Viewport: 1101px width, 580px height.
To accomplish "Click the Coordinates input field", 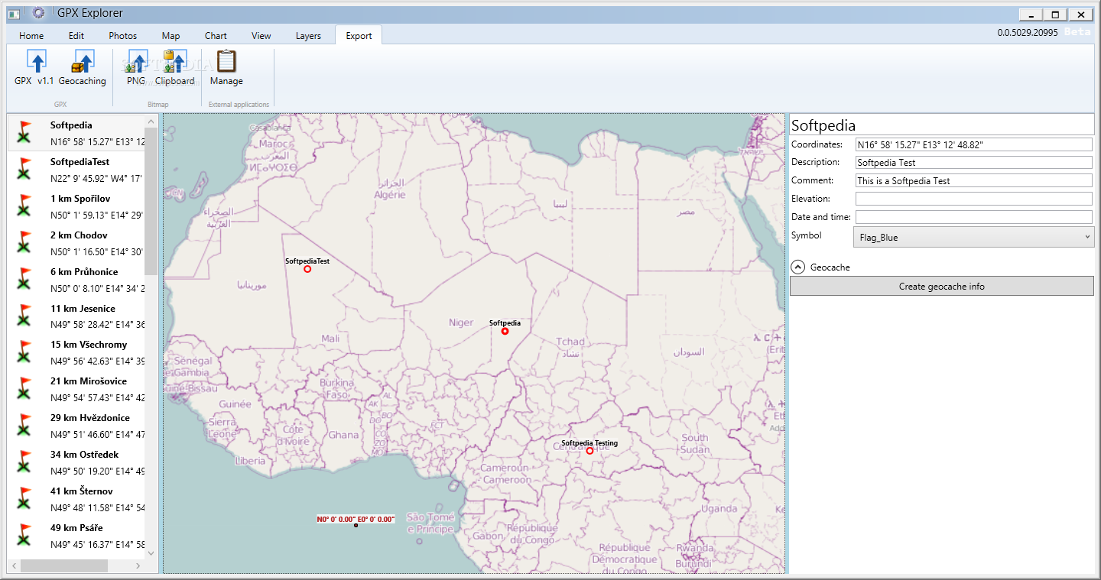I will point(974,144).
